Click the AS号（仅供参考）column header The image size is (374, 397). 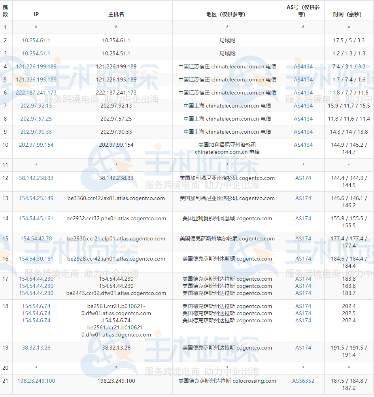(x=302, y=11)
